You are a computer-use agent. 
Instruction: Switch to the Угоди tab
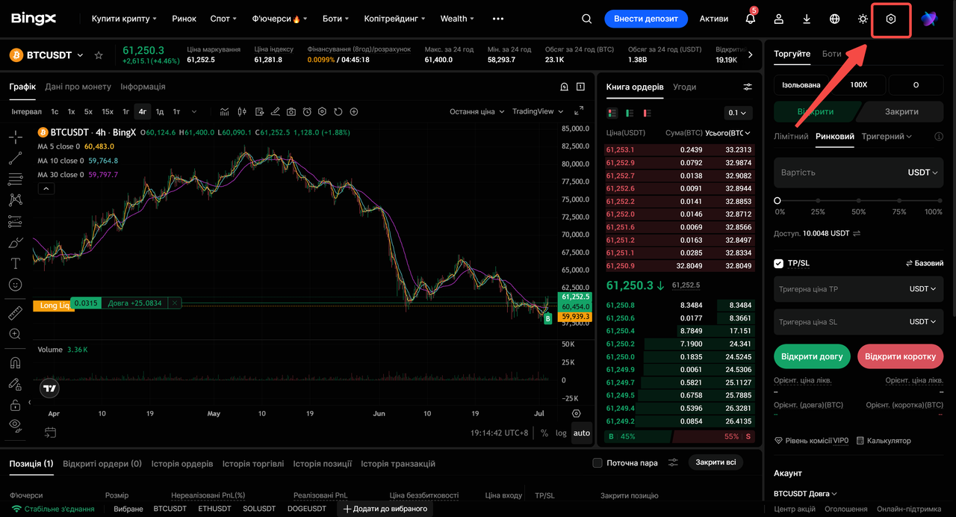point(684,87)
